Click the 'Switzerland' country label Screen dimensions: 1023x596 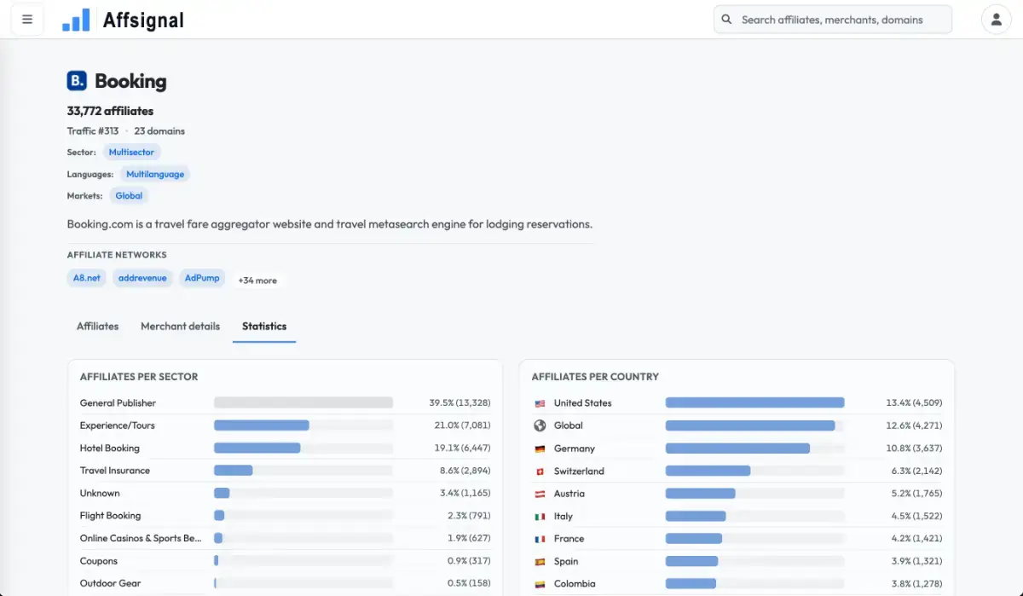click(579, 471)
